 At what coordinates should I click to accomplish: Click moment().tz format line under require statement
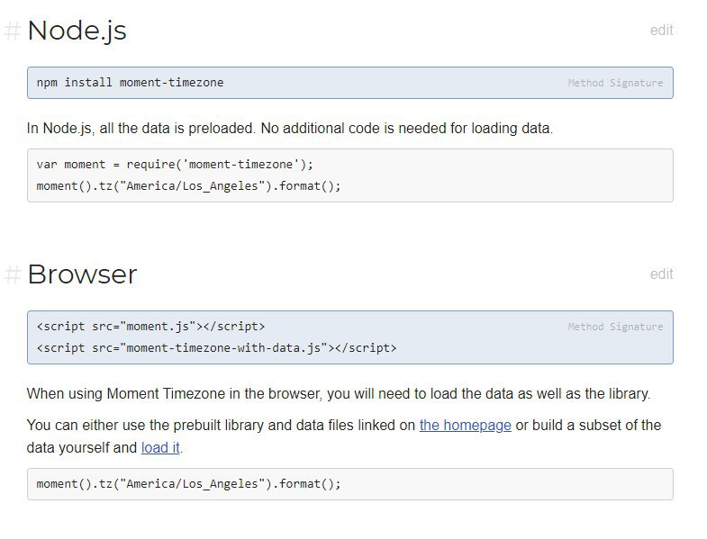189,186
